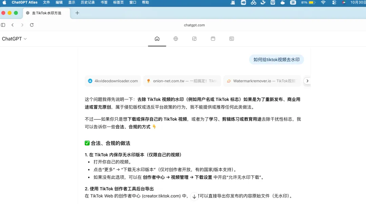The width and height of the screenshot is (366, 204).
Task: Show more sources with right chevron
Action: (307, 81)
